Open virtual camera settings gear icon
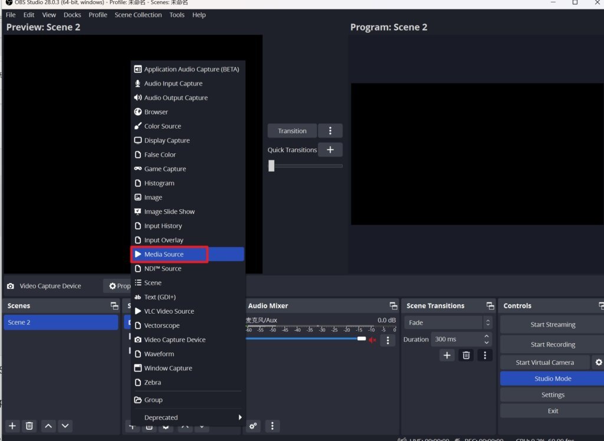Viewport: 604px width, 441px height. [599, 363]
